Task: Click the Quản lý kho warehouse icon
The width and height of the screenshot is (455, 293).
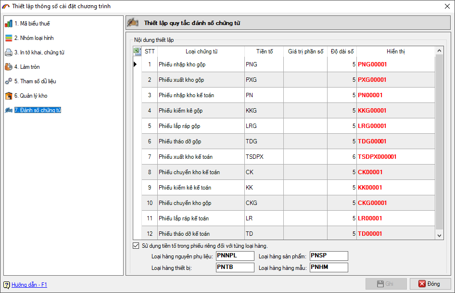Action: [x=9, y=96]
